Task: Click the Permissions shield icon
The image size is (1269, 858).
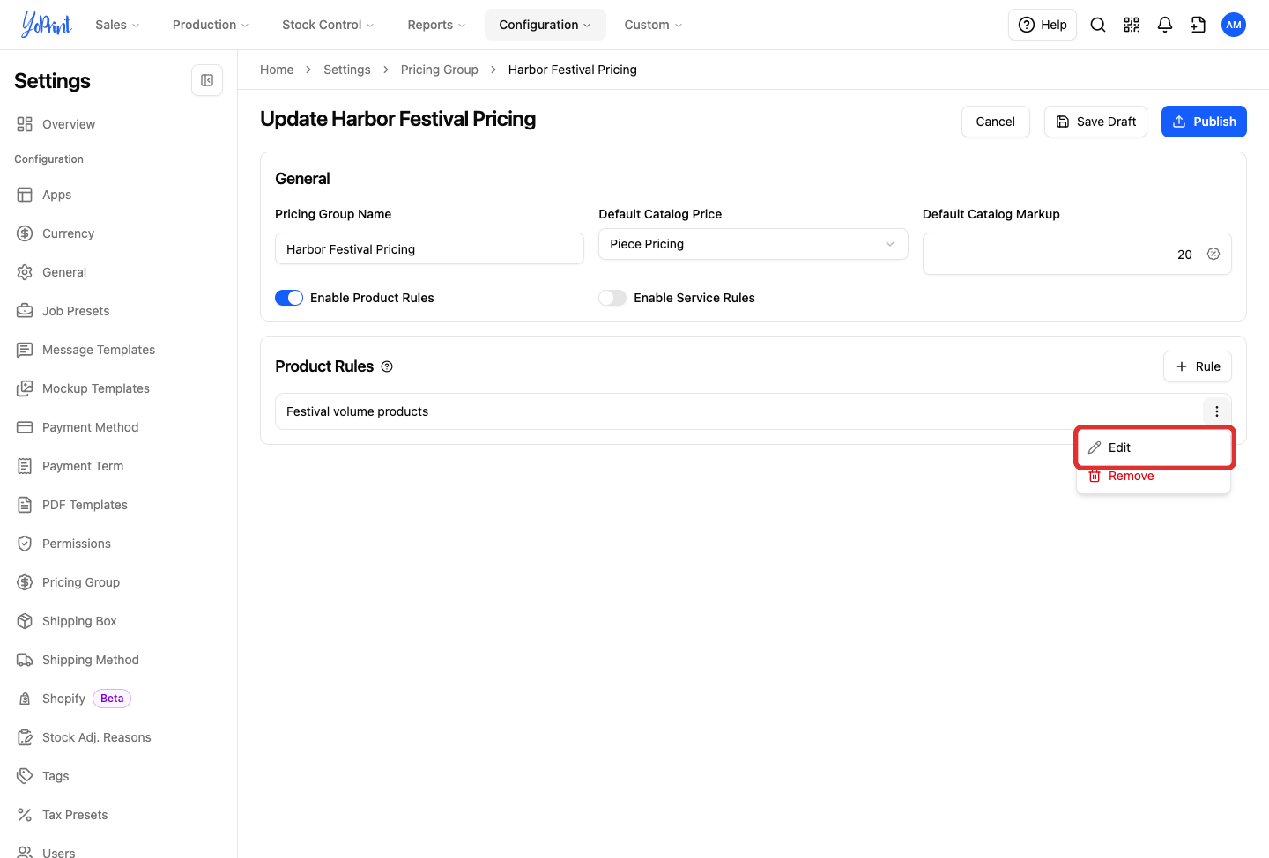Action: pyautogui.click(x=25, y=544)
